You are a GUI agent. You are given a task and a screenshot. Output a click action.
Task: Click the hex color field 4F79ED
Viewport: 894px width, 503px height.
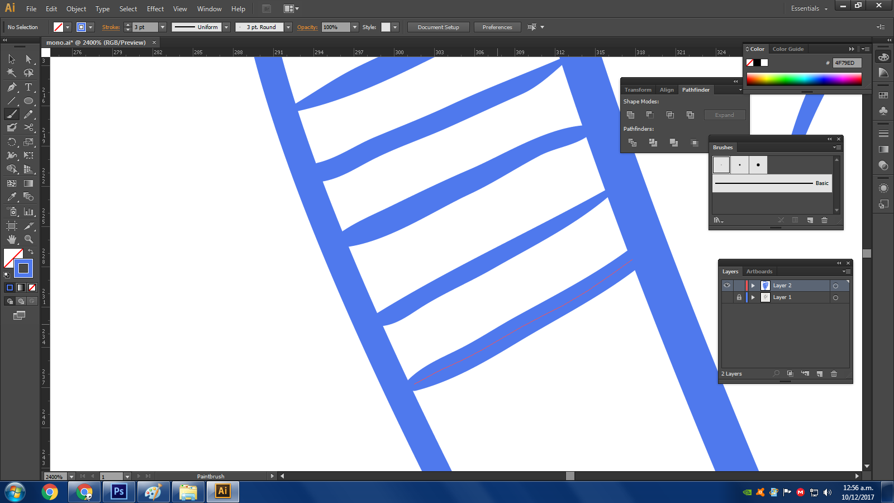[847, 63]
